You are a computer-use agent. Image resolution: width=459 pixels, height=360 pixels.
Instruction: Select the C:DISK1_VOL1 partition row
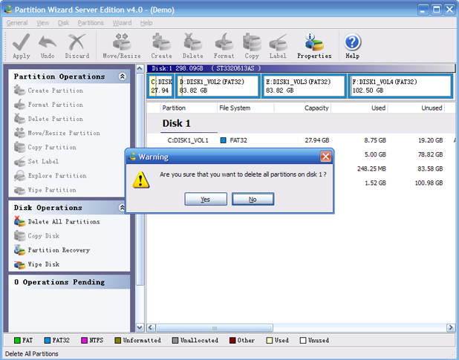[301, 140]
